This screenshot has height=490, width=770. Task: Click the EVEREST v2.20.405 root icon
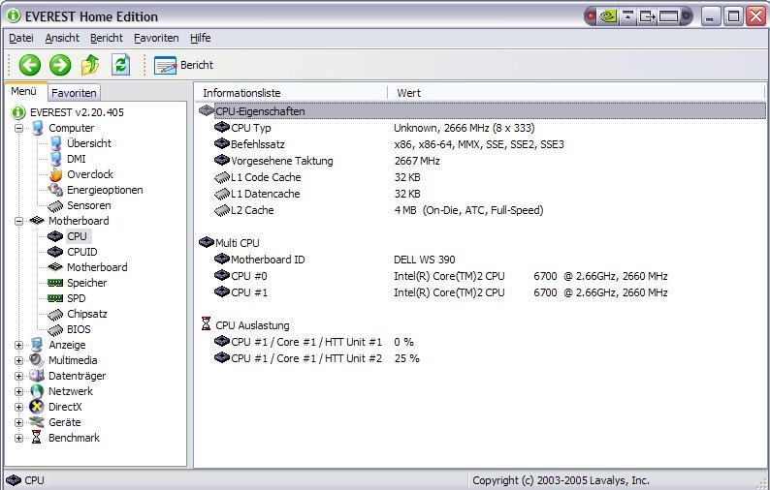click(18, 112)
